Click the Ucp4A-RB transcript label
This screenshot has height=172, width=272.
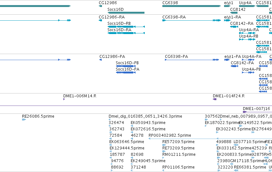(248, 36)
